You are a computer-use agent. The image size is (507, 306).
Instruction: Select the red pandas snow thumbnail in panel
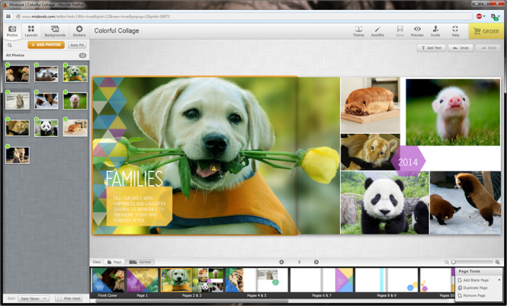(47, 100)
